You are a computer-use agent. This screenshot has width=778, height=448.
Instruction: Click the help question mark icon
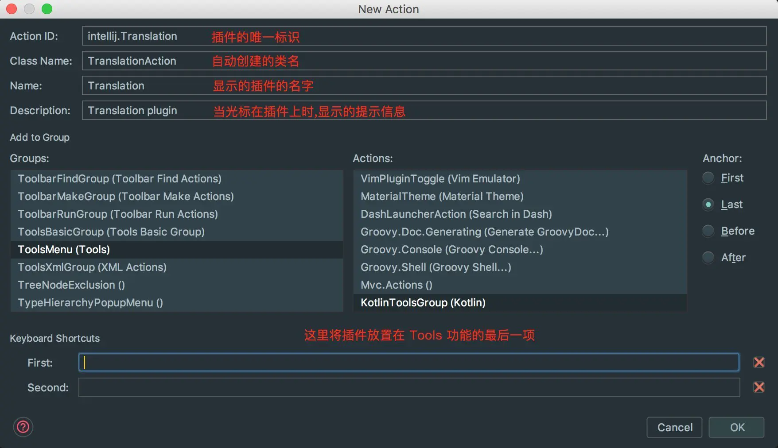pos(23,427)
